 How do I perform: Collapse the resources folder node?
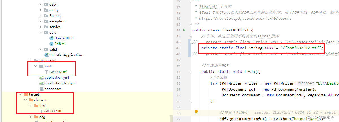pos(30,60)
